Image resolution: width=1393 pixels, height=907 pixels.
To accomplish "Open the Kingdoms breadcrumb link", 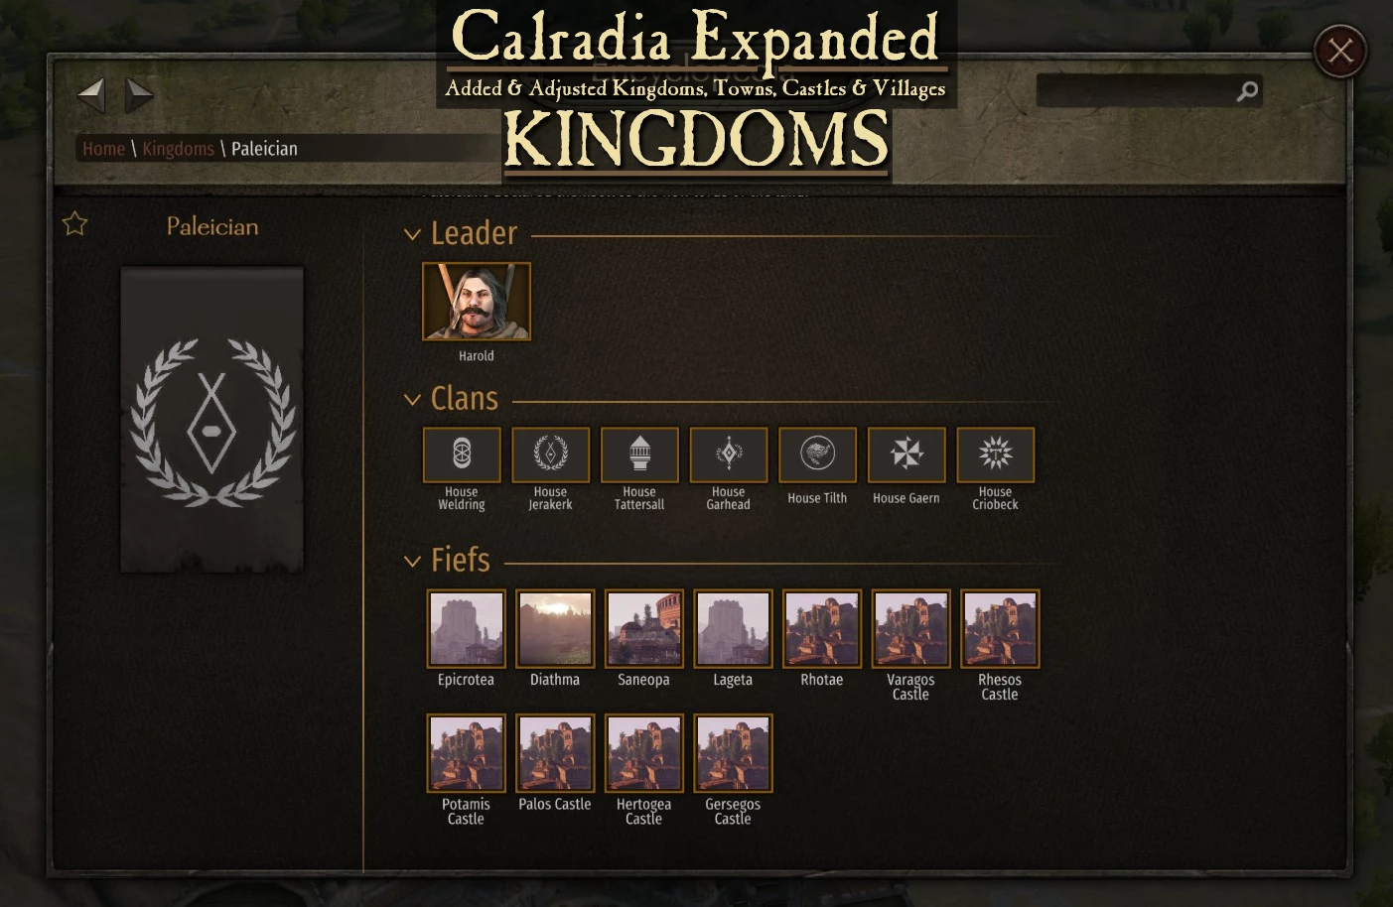I will [x=178, y=149].
